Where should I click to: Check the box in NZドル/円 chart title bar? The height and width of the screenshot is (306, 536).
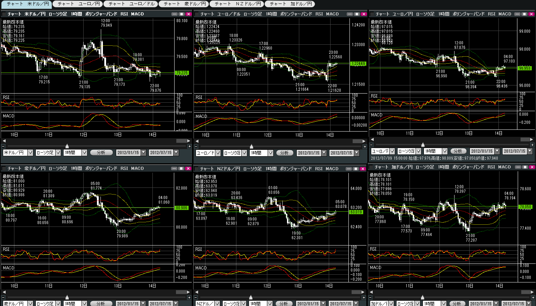pyautogui.click(x=197, y=169)
